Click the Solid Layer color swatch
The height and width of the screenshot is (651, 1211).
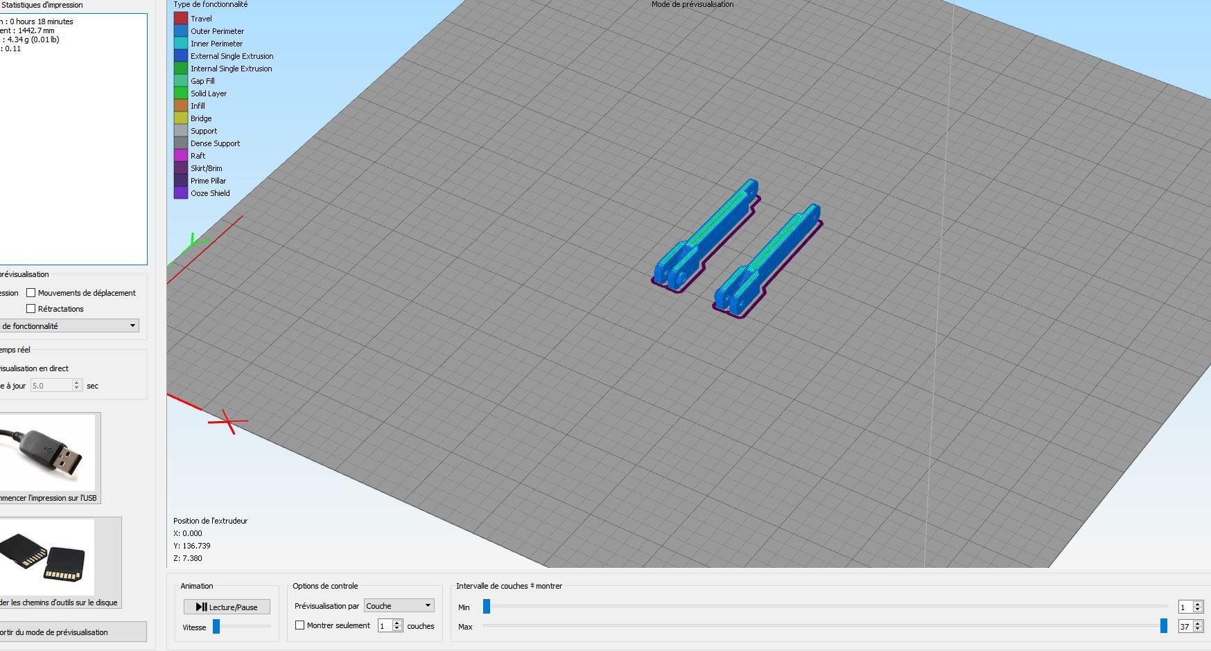click(181, 93)
